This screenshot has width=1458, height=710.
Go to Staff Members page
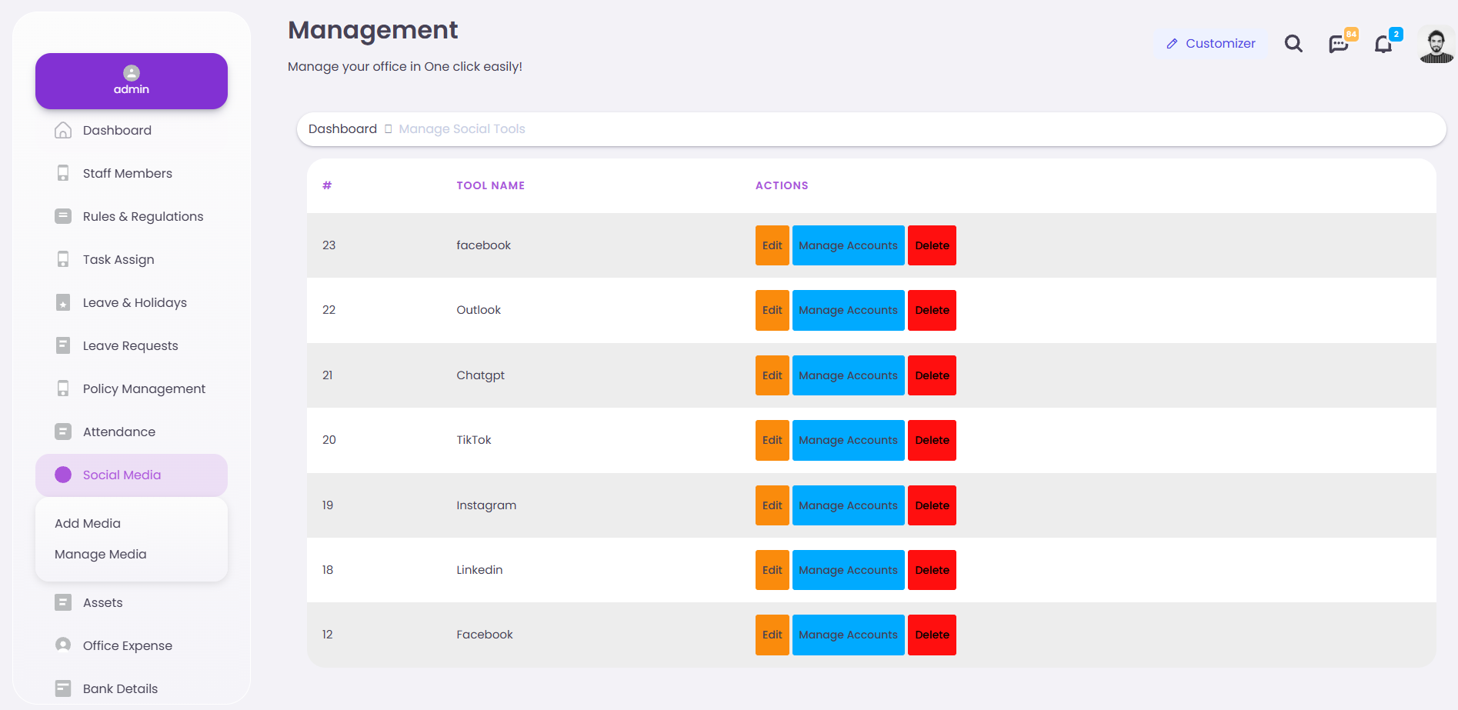click(x=128, y=173)
